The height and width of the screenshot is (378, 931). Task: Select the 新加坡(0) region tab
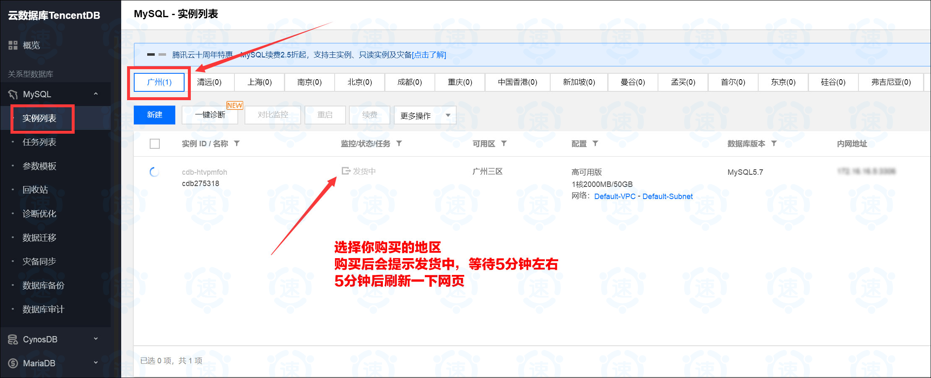coord(579,82)
